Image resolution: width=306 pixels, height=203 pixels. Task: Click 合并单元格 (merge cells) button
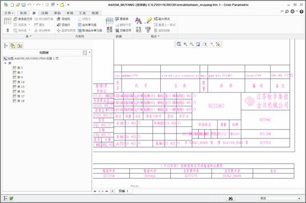coord(87,25)
